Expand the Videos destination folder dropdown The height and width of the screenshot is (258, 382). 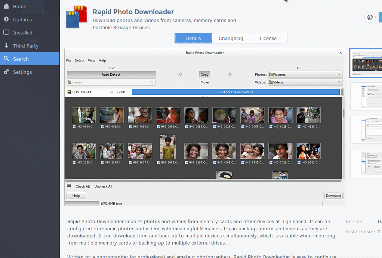click(305, 82)
